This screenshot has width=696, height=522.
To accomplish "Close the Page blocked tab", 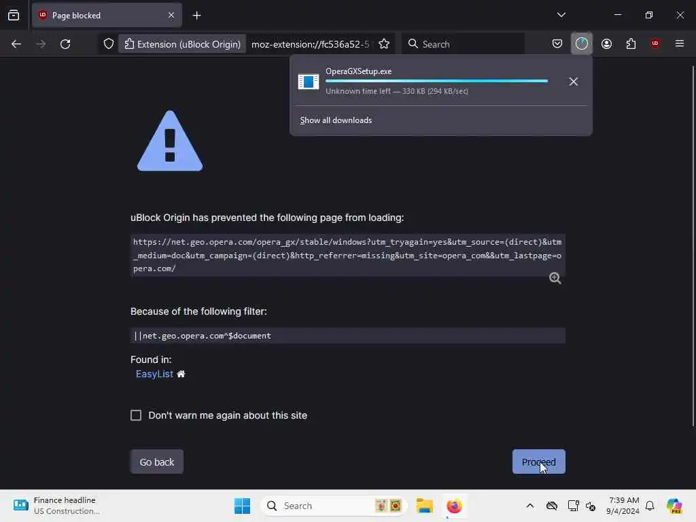I will 171,16.
